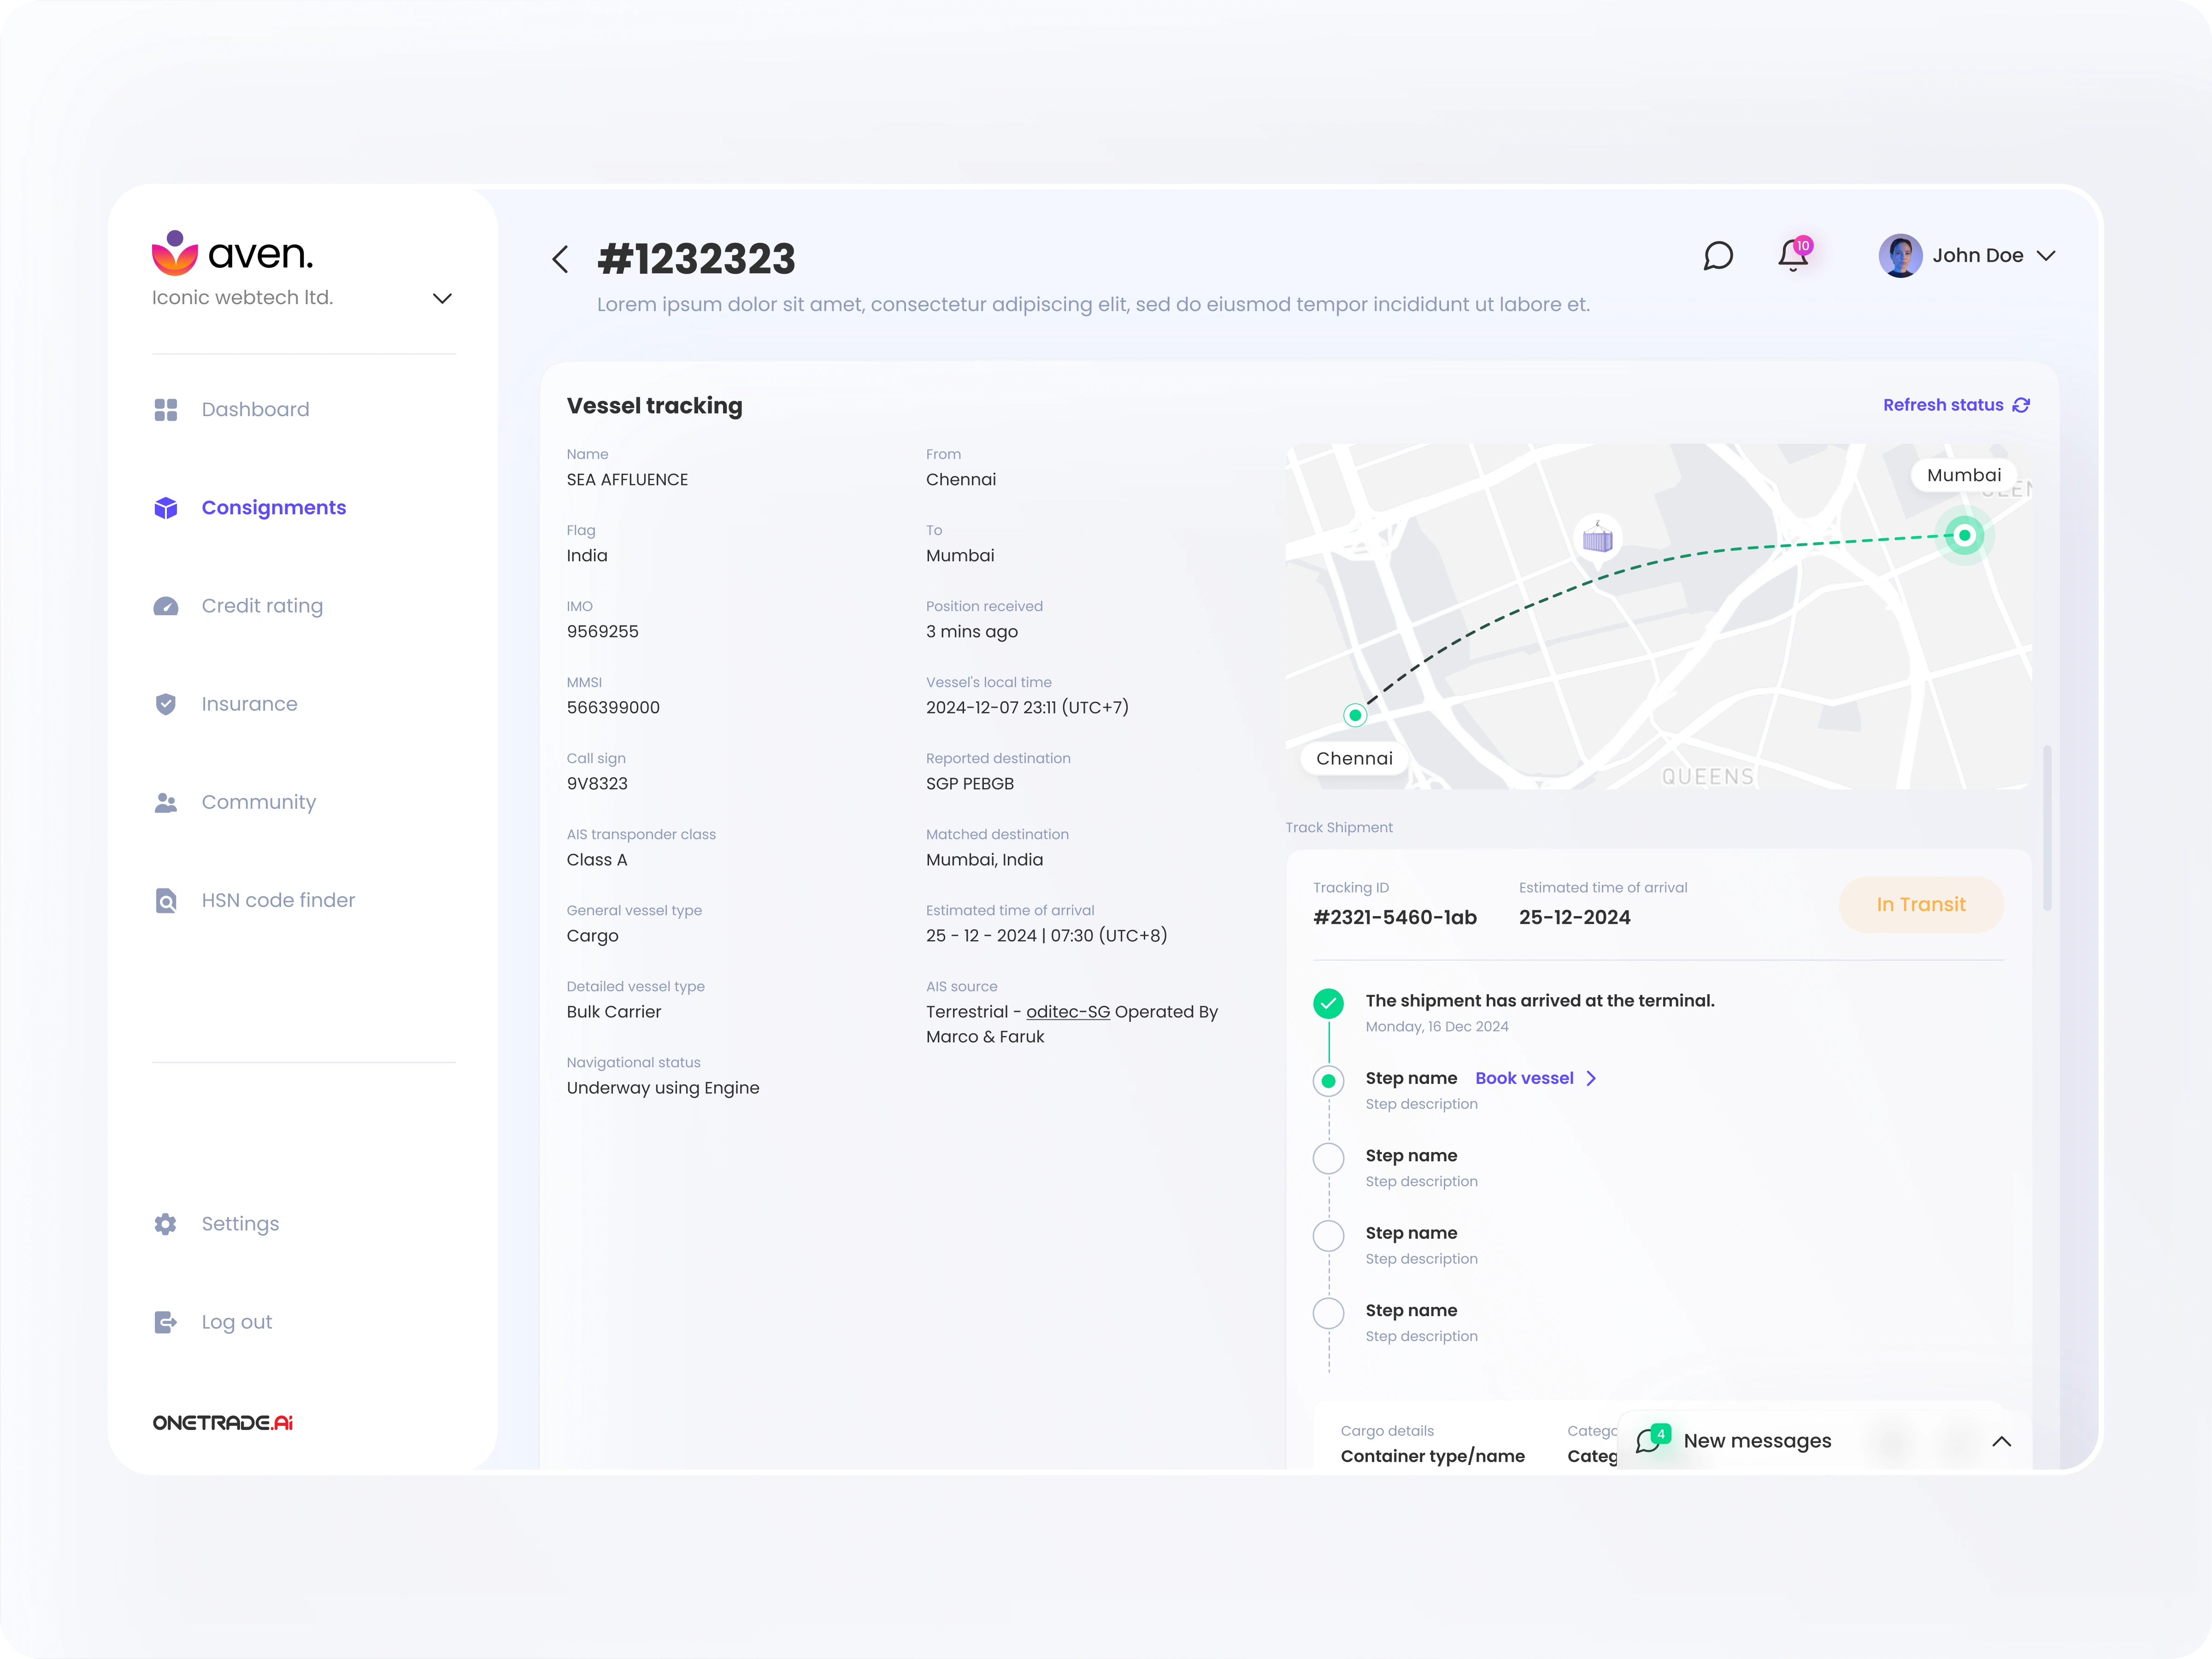Open the Book vessel link in timeline
This screenshot has height=1659, width=2212.
(x=1524, y=1078)
